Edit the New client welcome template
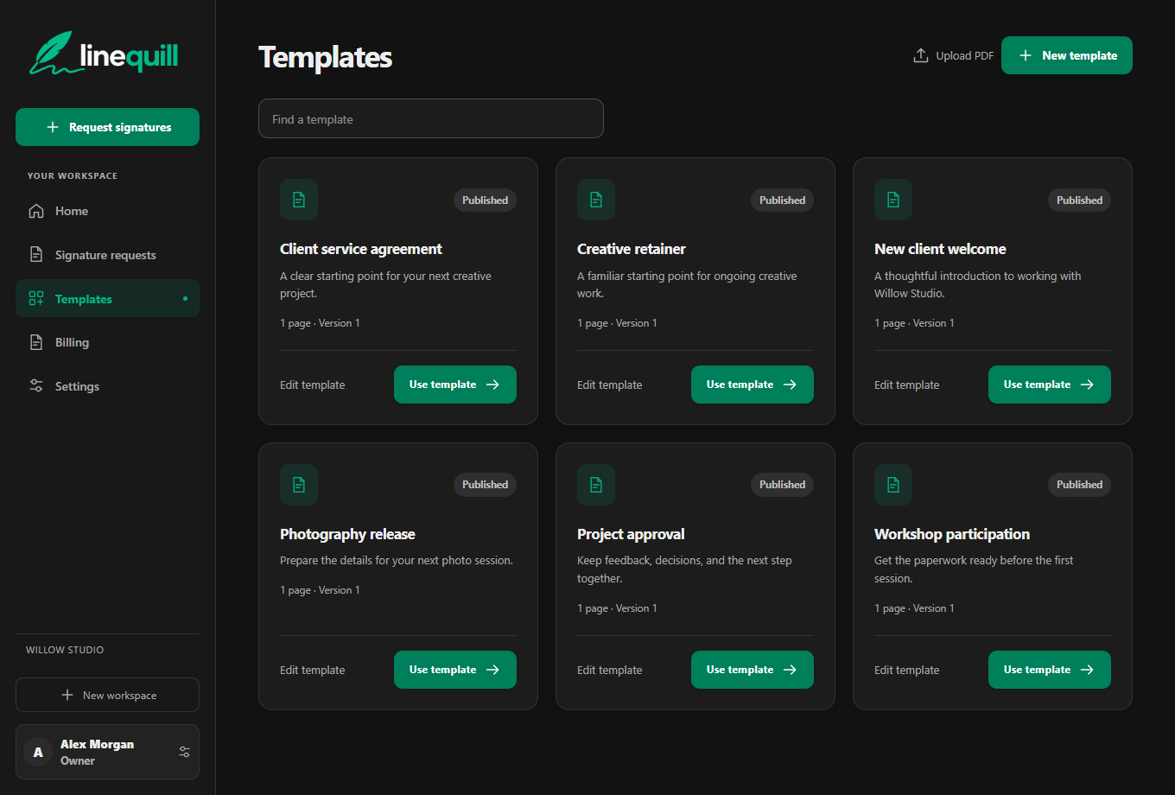Viewport: 1175px width, 795px height. coord(907,385)
